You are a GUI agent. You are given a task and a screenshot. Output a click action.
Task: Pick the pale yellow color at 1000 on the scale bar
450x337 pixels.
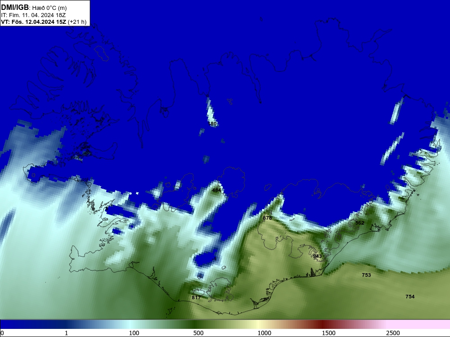[x=259, y=324]
